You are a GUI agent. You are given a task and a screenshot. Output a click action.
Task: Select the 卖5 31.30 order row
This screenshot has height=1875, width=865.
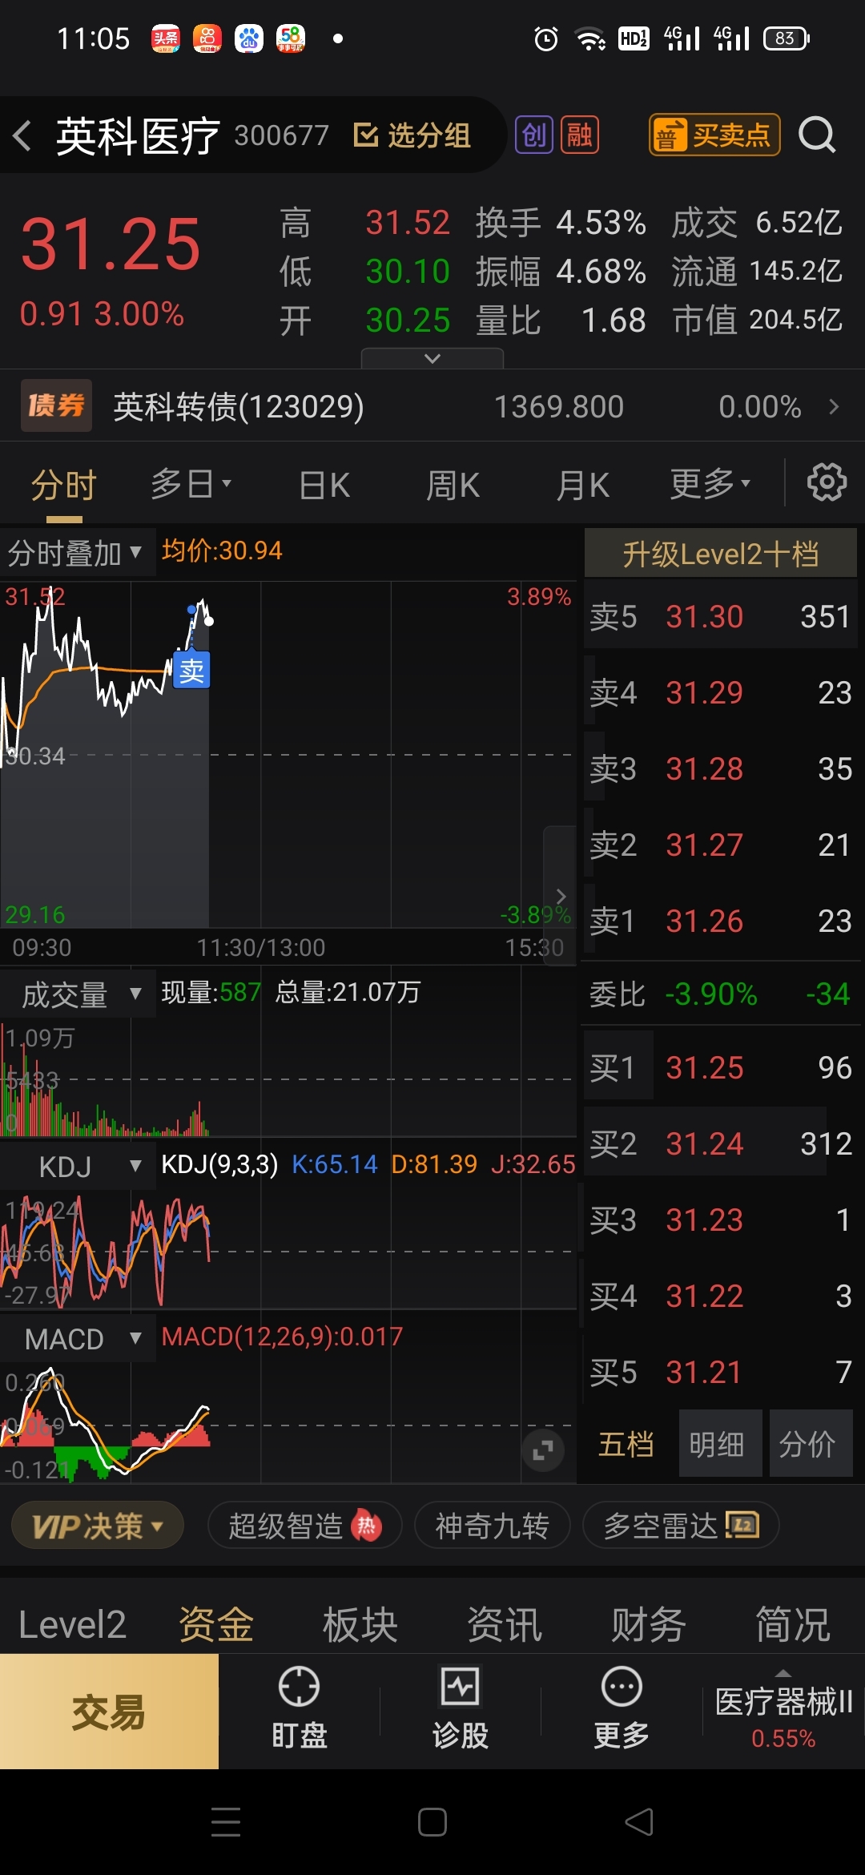pyautogui.click(x=720, y=616)
